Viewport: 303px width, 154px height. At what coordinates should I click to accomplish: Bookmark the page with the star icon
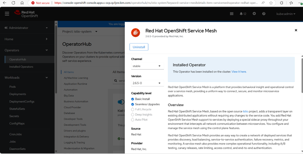(x=271, y=3)
